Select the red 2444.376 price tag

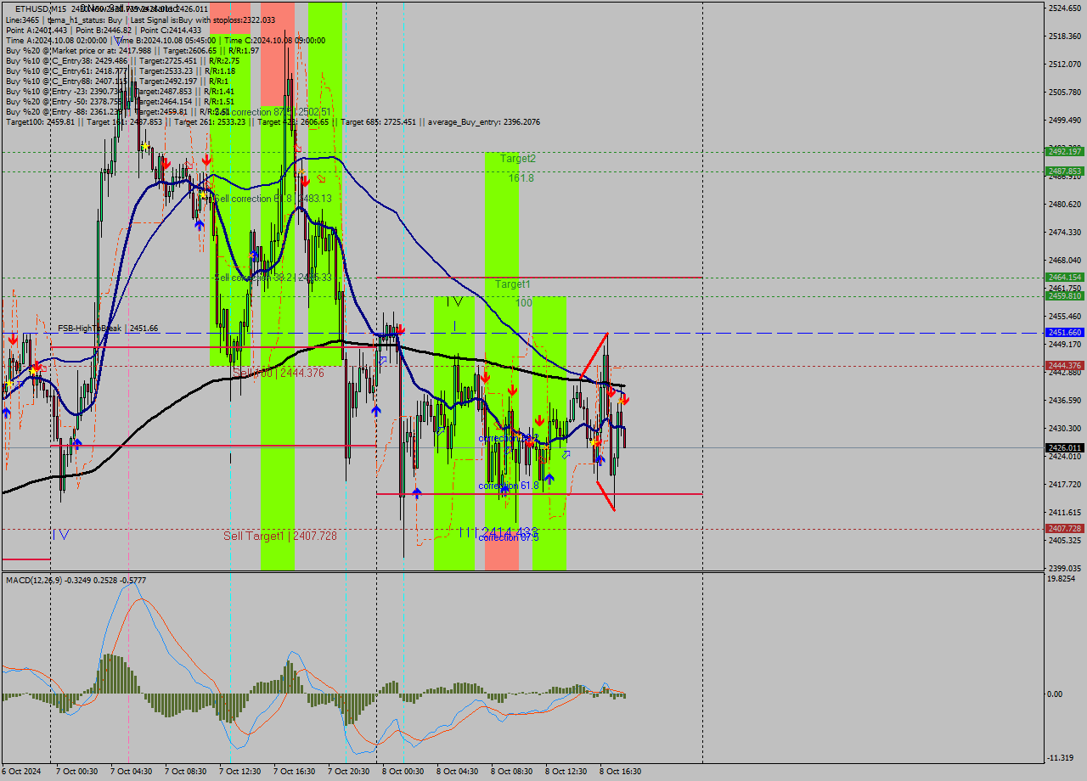(1064, 365)
